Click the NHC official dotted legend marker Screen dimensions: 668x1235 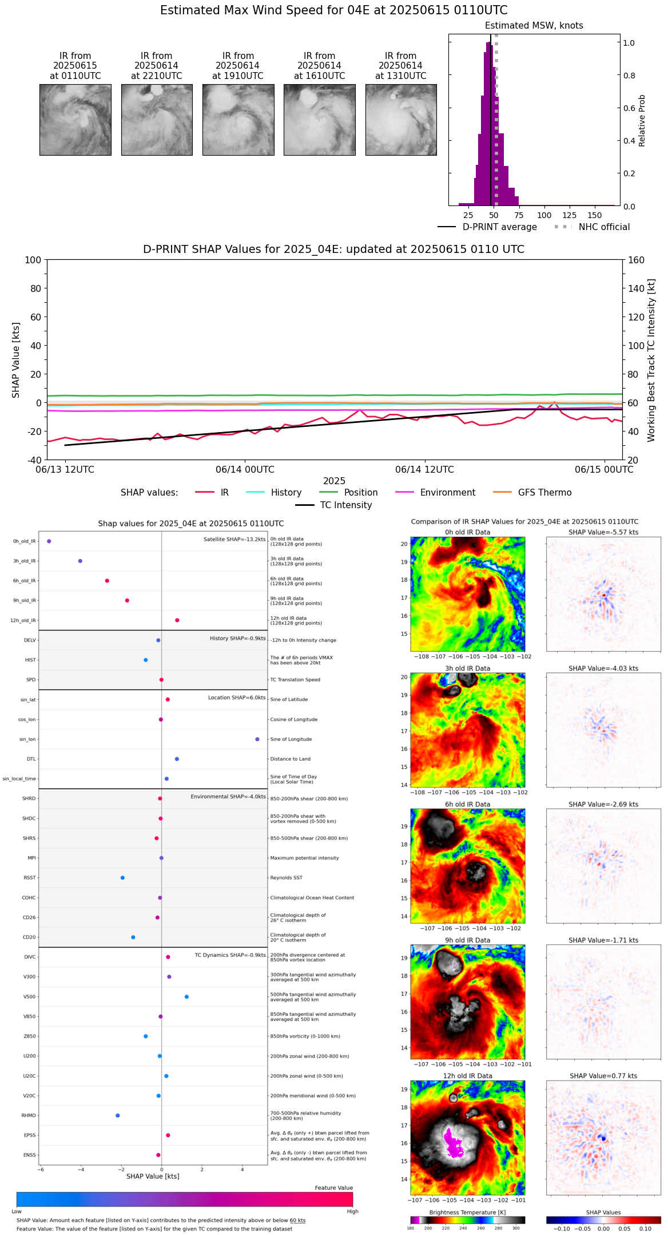tap(563, 227)
